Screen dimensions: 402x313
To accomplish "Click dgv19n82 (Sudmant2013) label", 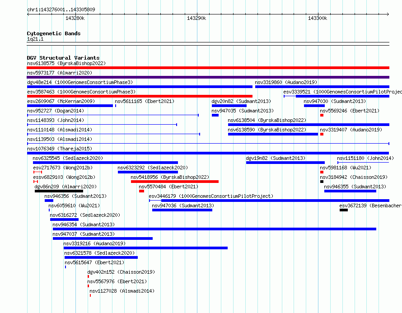I will point(276,158).
